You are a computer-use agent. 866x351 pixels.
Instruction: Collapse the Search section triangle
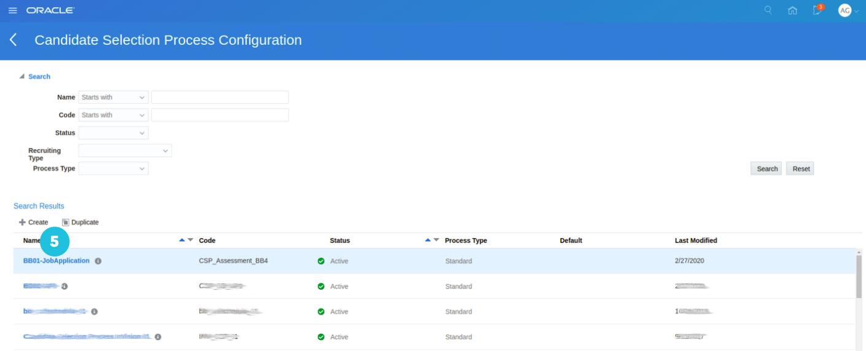(x=21, y=77)
